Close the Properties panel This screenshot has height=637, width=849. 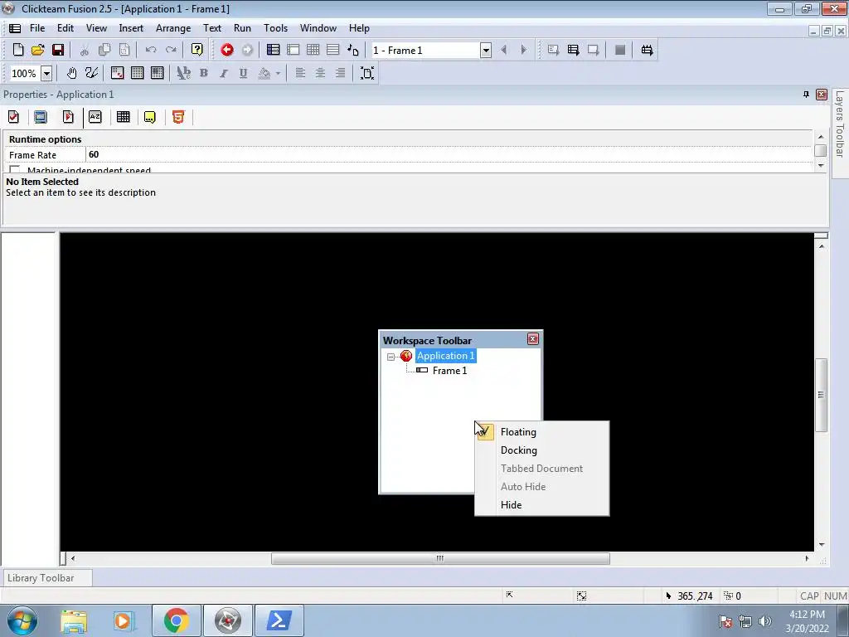pos(822,95)
